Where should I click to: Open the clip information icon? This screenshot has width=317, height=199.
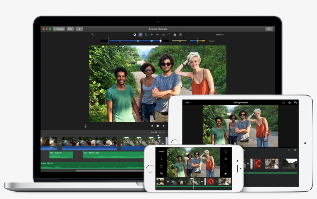(x=180, y=34)
